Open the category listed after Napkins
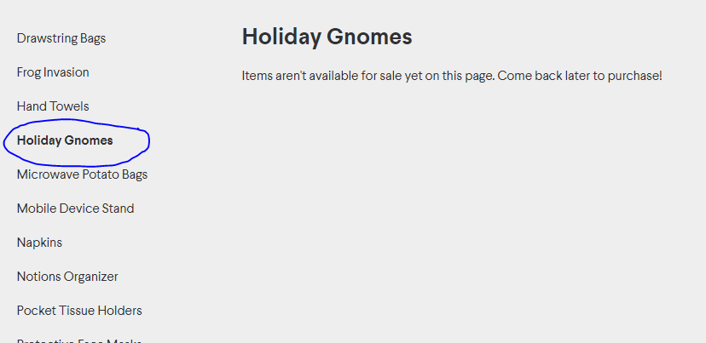The width and height of the screenshot is (706, 343). (67, 277)
